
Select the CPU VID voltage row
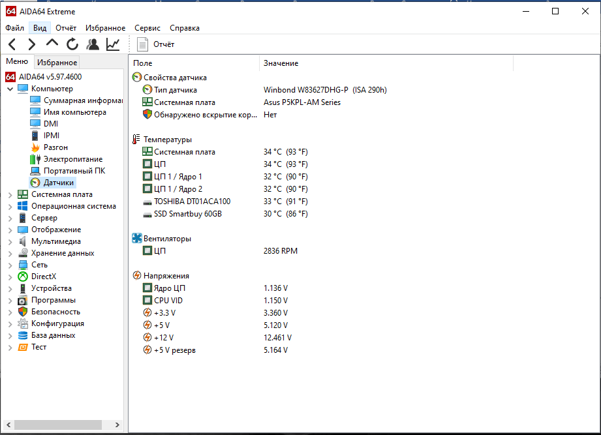[215, 301]
